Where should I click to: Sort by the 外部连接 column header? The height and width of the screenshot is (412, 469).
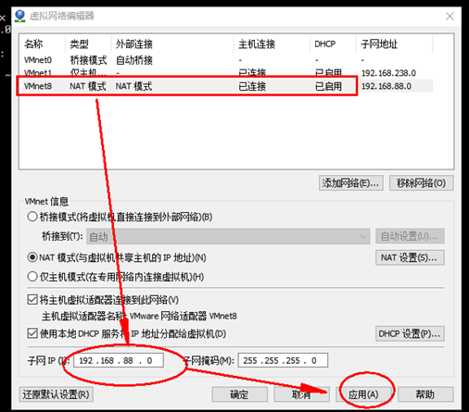tap(172, 44)
